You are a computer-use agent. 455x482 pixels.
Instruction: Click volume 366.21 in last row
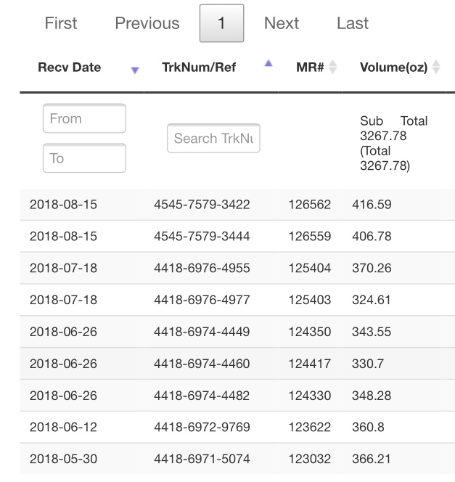point(372,459)
